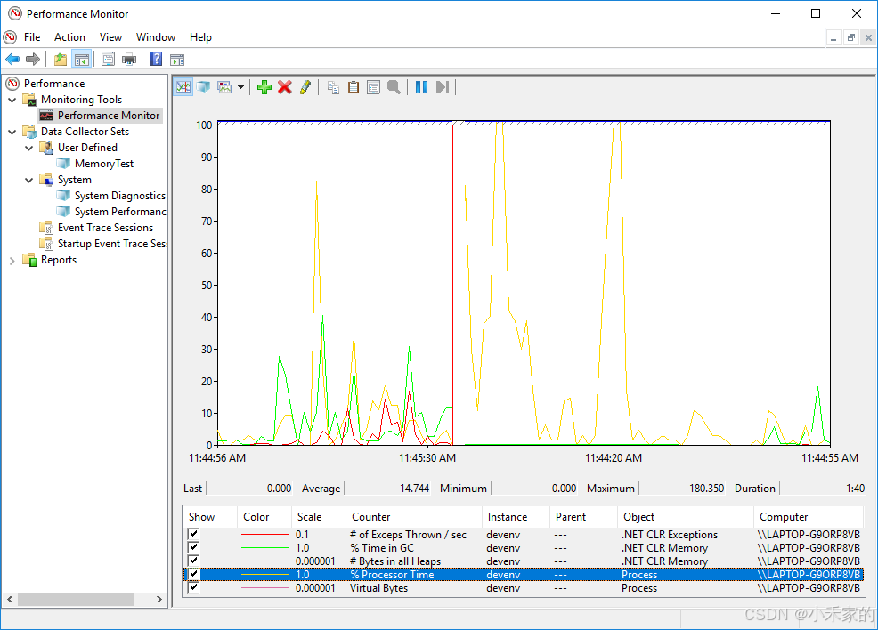Image resolution: width=878 pixels, height=630 pixels.
Task: Uncheck Show for Virtual Bytes counter
Action: tap(193, 587)
